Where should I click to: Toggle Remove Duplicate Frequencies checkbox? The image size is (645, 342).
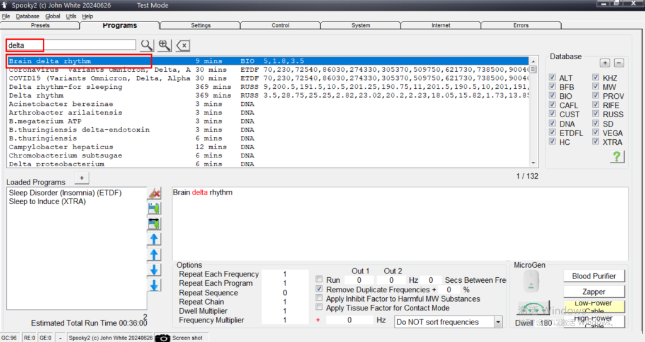tap(319, 289)
